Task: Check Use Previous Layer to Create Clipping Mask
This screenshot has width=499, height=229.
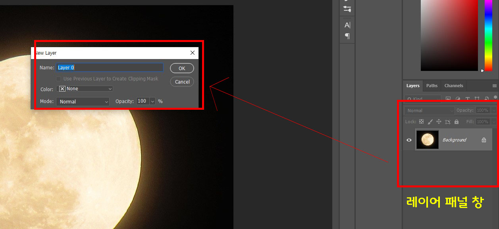Action: [59, 79]
